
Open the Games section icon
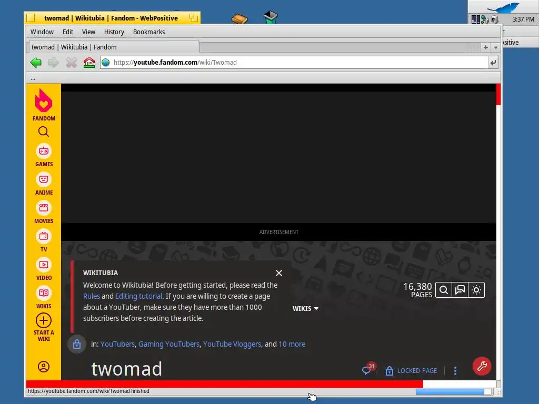tap(44, 151)
